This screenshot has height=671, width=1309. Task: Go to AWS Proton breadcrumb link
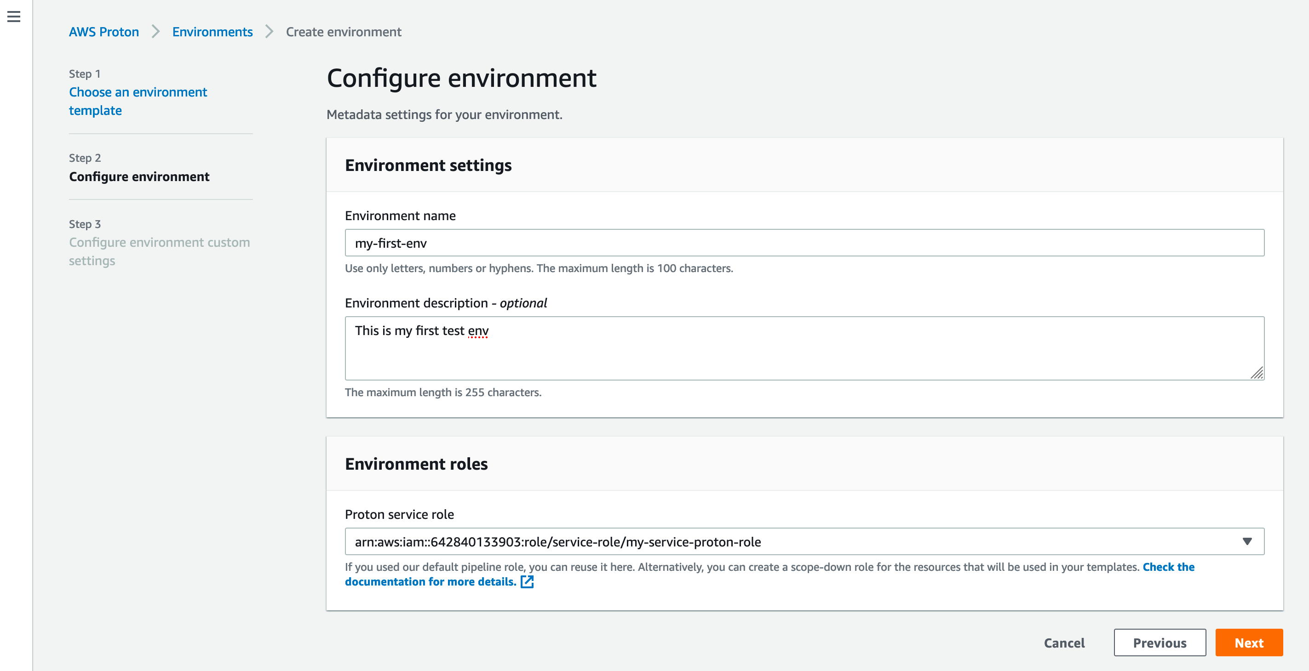(103, 32)
